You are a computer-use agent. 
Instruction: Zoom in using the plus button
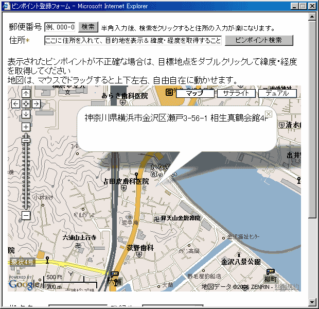pos(26,127)
